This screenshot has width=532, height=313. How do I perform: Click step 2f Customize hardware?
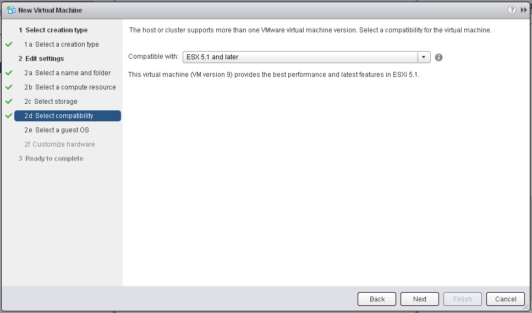(x=59, y=144)
